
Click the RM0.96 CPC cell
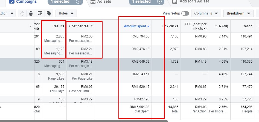pyautogui.click(x=201, y=36)
